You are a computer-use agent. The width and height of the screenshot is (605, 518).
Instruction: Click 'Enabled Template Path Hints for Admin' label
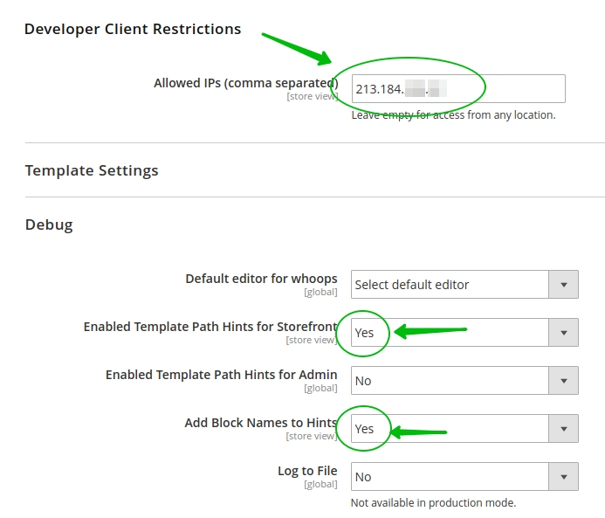pyautogui.click(x=222, y=375)
